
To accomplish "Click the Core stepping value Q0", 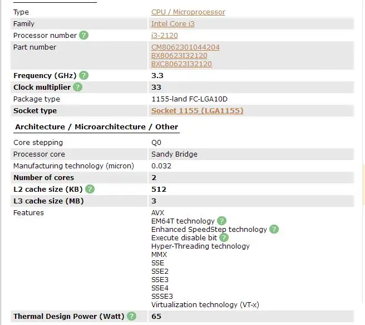I will click(x=156, y=143).
